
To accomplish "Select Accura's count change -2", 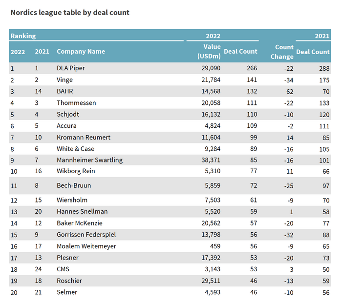I will [290, 126].
